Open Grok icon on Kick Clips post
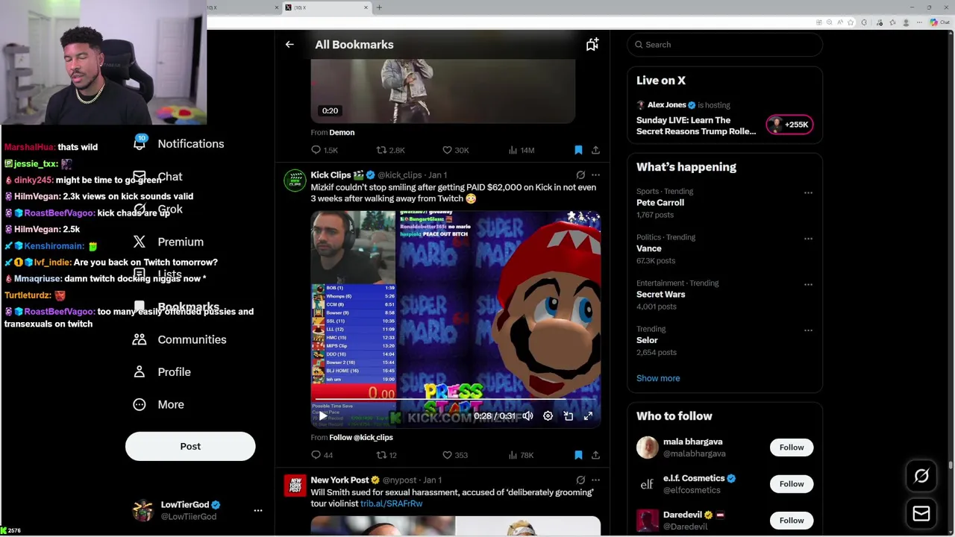Image resolution: width=955 pixels, height=537 pixels. pyautogui.click(x=580, y=175)
